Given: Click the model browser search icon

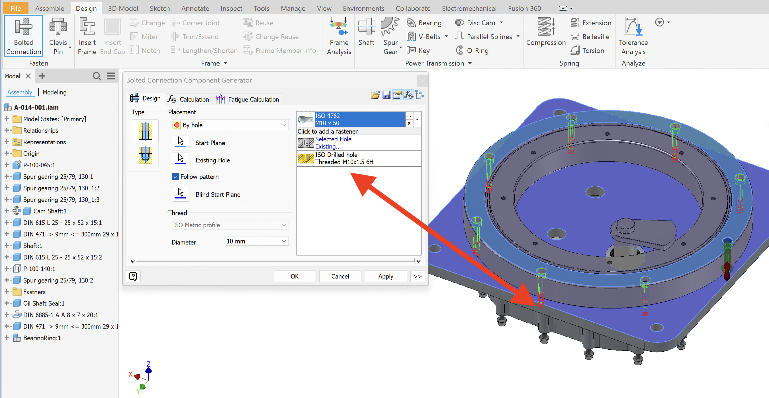Looking at the screenshot, I should pos(97,76).
